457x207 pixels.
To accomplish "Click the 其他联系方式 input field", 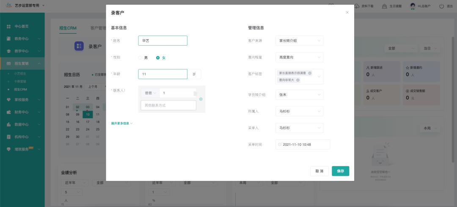I will [168, 105].
